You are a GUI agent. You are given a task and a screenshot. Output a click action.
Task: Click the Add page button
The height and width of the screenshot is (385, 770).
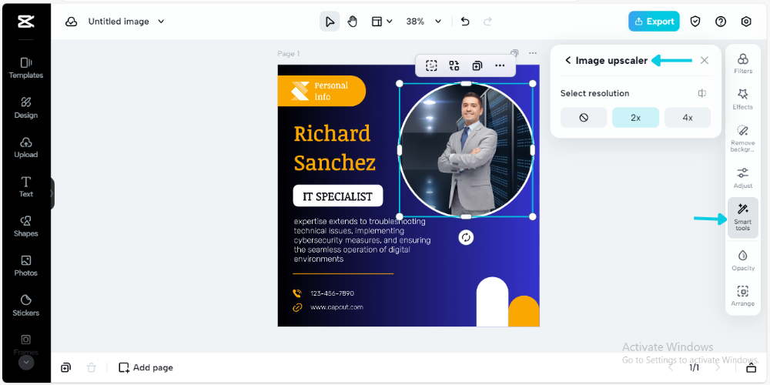pos(146,367)
